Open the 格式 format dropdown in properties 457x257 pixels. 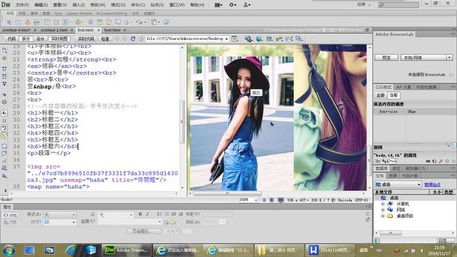(x=60, y=214)
